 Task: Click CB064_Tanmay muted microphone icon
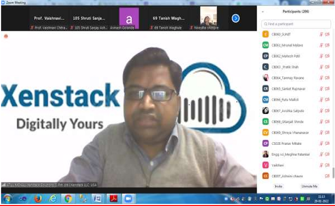click(x=321, y=78)
